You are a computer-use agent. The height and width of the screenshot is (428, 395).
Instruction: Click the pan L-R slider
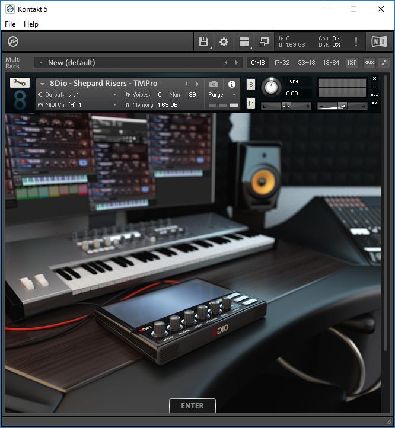point(286,106)
